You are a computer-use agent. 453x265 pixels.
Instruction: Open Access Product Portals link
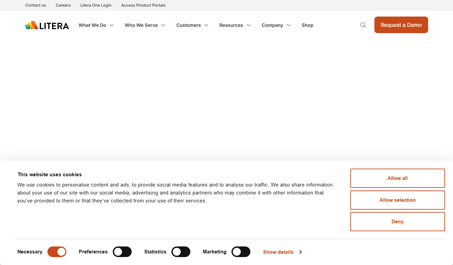coord(143,5)
